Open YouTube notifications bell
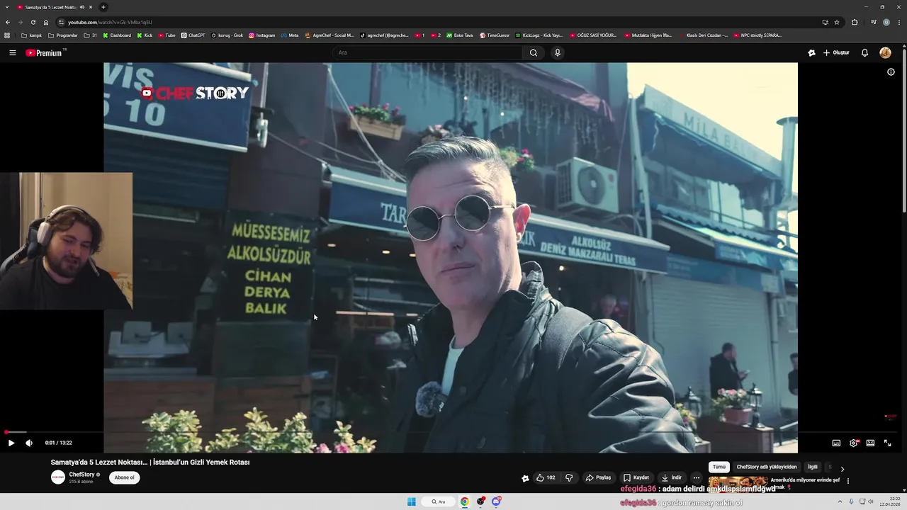Viewport: 907px width, 510px height. (864, 52)
